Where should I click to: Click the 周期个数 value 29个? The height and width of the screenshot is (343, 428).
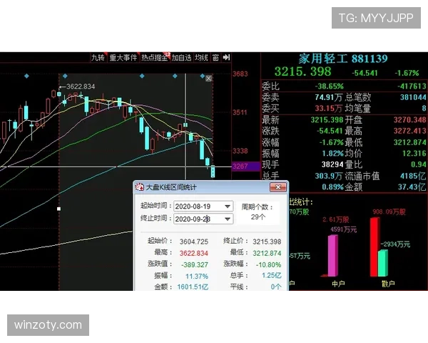(x=258, y=217)
